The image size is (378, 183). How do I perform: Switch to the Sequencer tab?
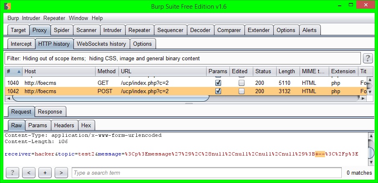click(170, 30)
